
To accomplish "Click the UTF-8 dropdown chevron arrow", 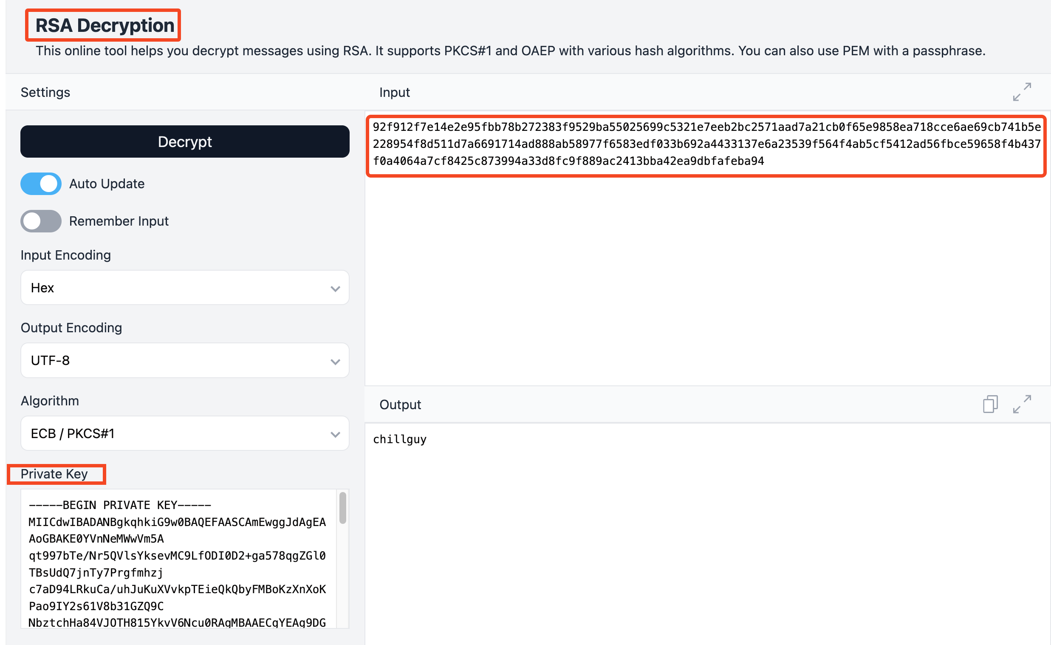I will (x=335, y=362).
